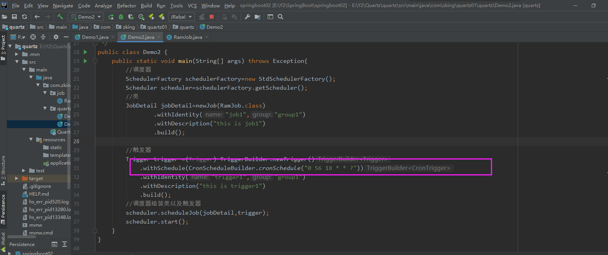Click the Run with Profiler icon
Screen dimensions: 608x255
[141, 17]
